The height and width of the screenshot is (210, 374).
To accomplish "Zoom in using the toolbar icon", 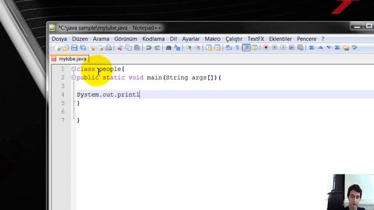I will pos(189,48).
